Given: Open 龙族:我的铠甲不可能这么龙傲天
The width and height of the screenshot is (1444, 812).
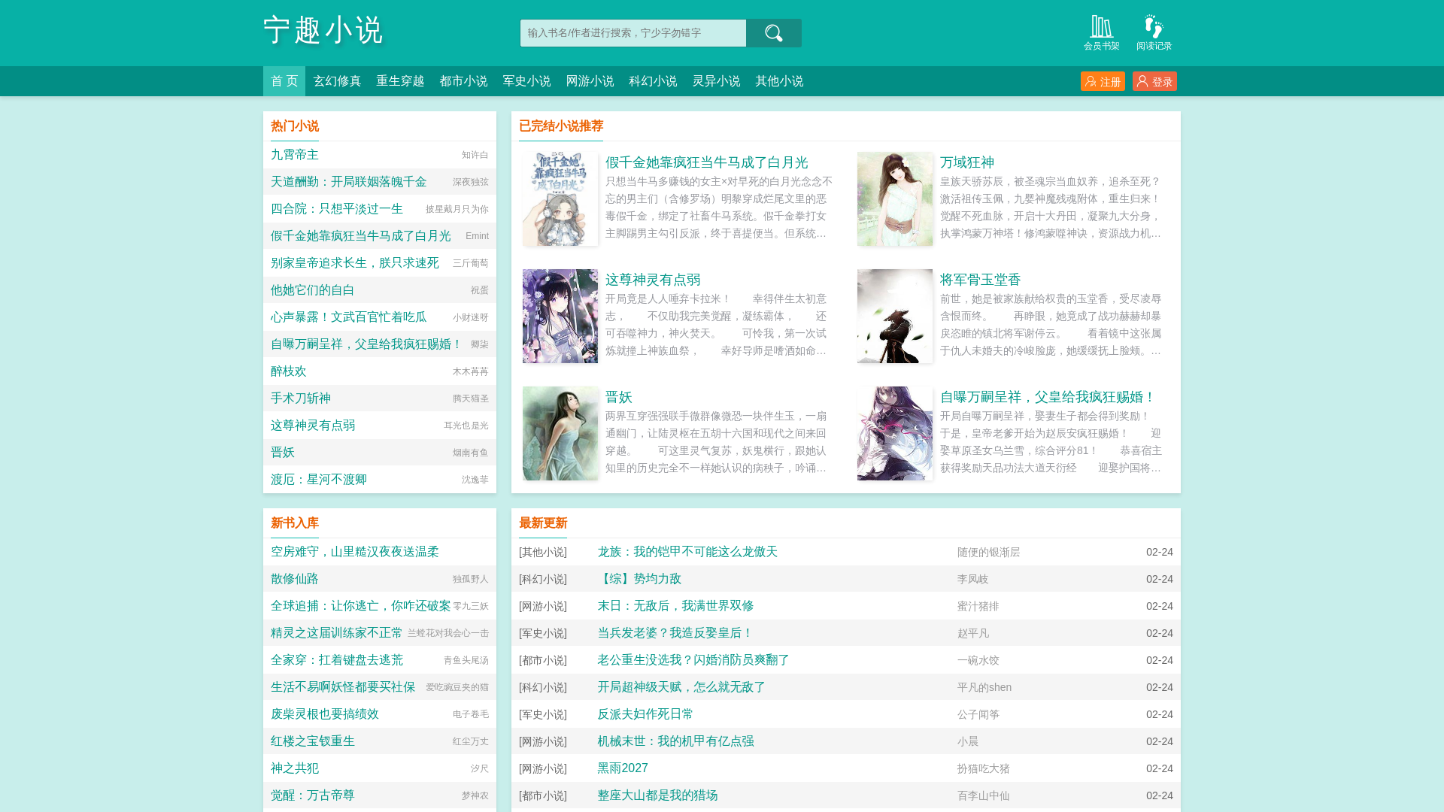Looking at the screenshot, I should pyautogui.click(x=687, y=552).
